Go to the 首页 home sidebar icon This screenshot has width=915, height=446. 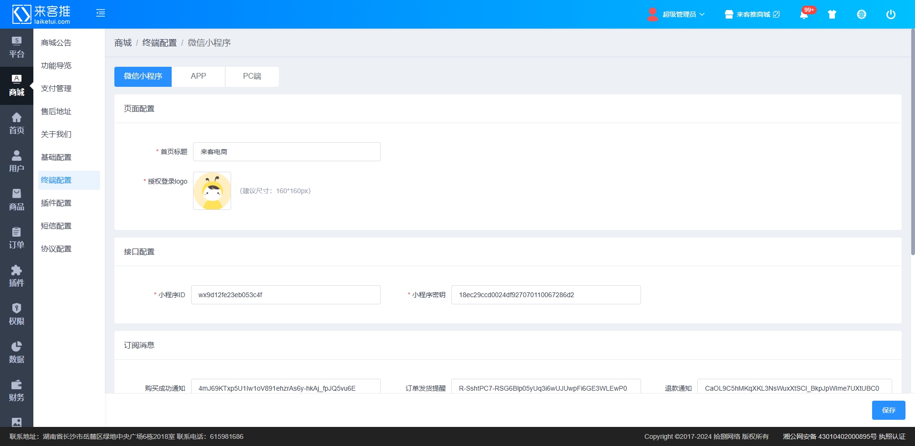17,124
